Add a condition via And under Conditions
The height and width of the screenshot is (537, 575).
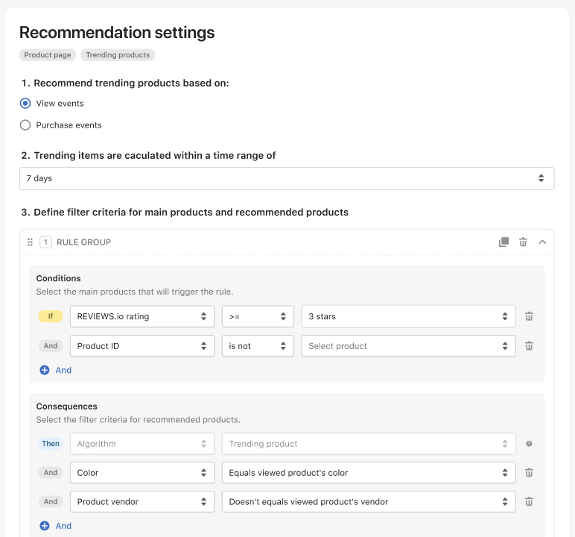click(56, 370)
